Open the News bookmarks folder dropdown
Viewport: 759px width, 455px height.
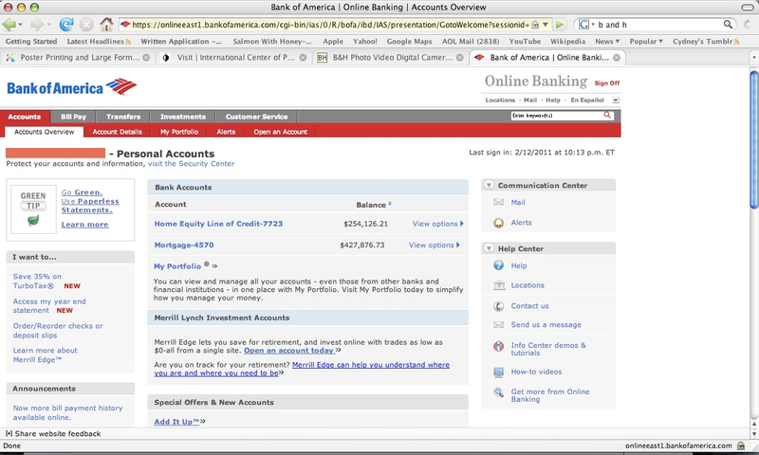[607, 42]
